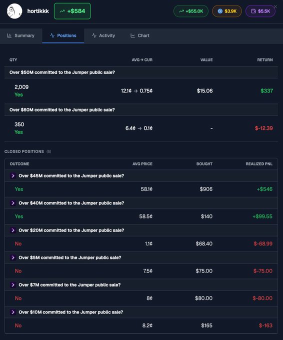Click the $-163 realized PNL
This screenshot has height=340, width=283.
point(265,326)
